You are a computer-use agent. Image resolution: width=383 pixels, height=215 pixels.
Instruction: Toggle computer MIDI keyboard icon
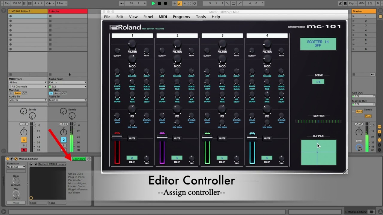pyautogui.click(x=345, y=3)
